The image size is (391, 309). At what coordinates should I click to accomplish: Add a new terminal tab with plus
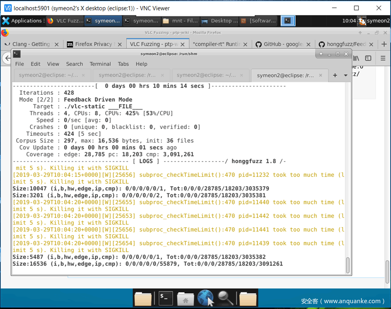pyautogui.click(x=335, y=75)
